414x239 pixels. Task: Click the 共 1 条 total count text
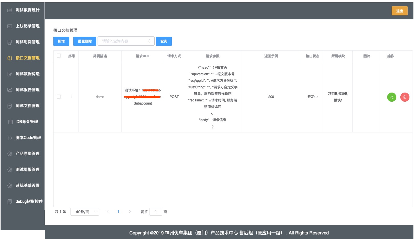pyautogui.click(x=60, y=212)
